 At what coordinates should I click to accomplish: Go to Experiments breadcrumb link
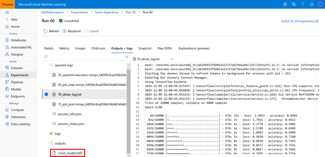tap(79, 12)
